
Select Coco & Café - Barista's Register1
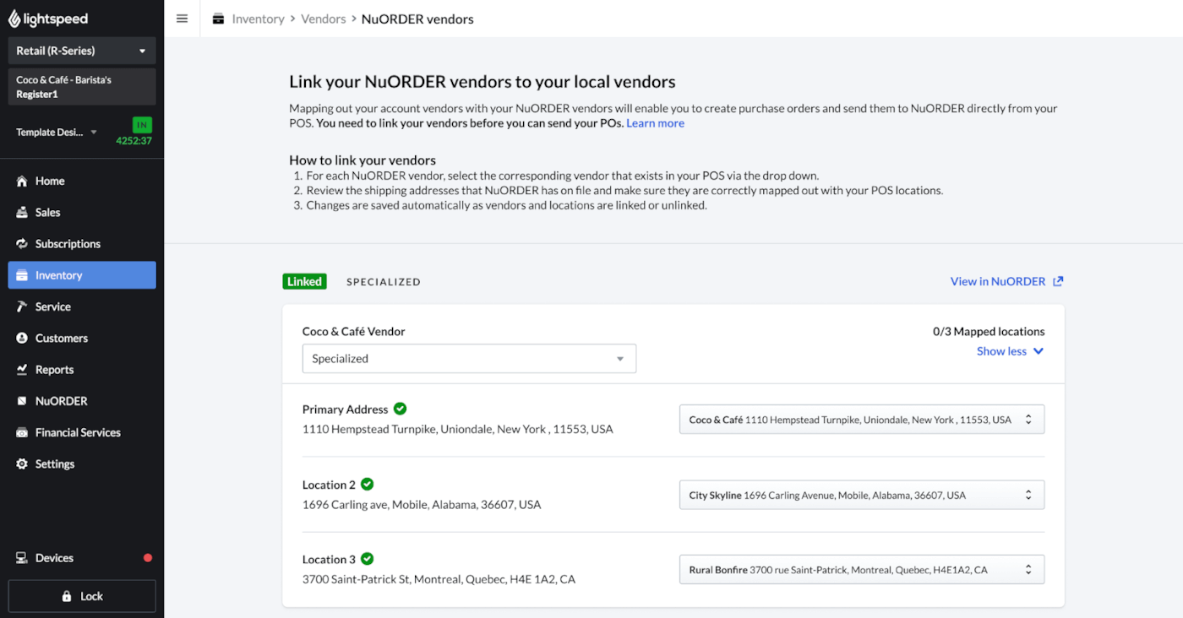[82, 87]
